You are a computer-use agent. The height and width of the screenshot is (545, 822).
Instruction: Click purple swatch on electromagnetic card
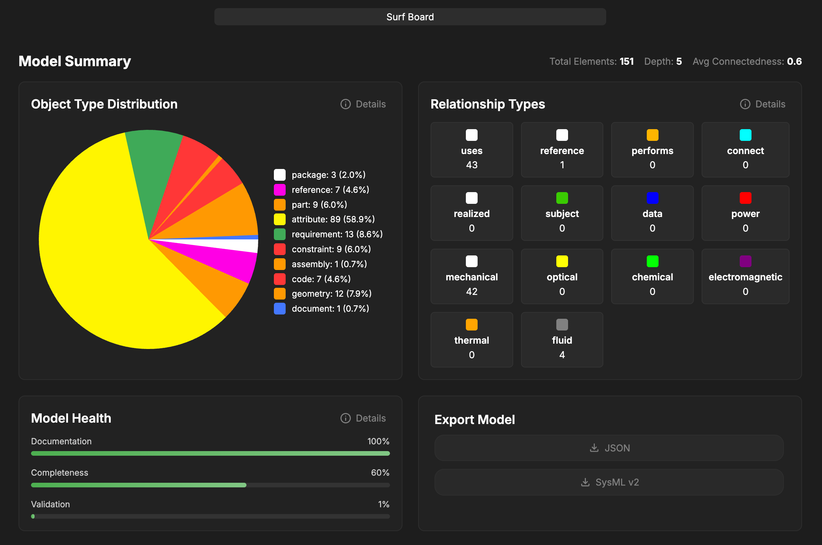click(x=745, y=261)
